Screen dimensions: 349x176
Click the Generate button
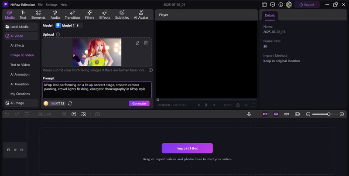[x=139, y=103]
